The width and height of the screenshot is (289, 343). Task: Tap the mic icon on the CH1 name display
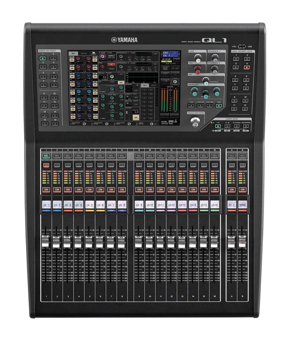tap(174, 54)
